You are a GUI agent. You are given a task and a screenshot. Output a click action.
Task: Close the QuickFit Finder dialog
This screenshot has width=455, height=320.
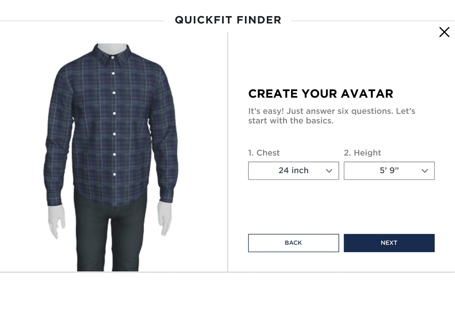pos(444,32)
